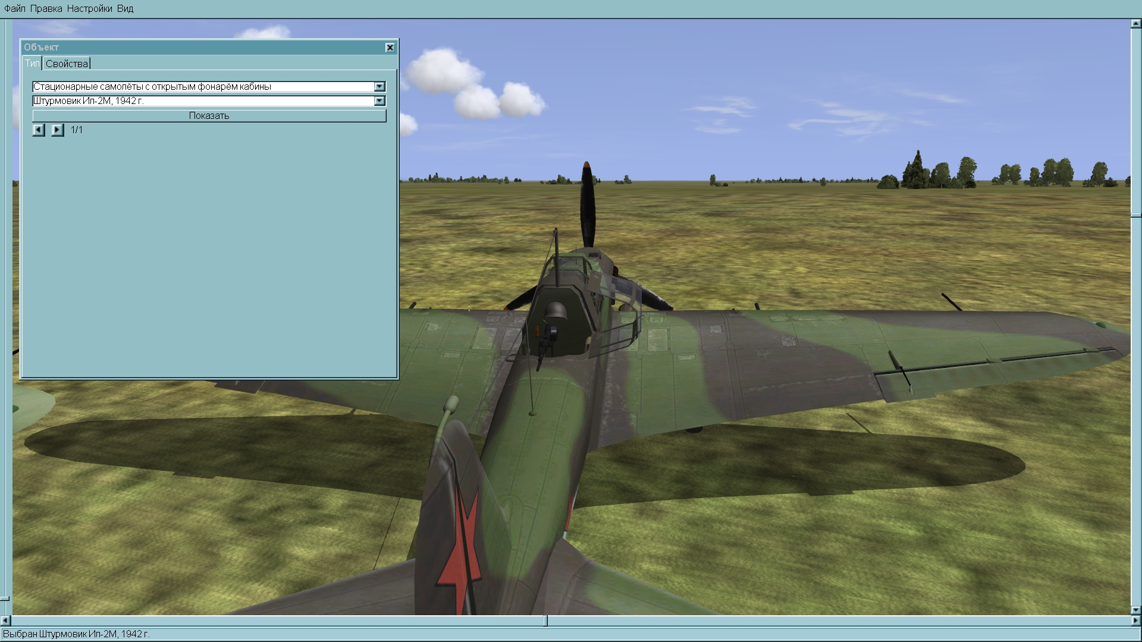Click the horizontal scrollbar thumb handle
Screen dimensions: 1142x642
click(x=547, y=621)
